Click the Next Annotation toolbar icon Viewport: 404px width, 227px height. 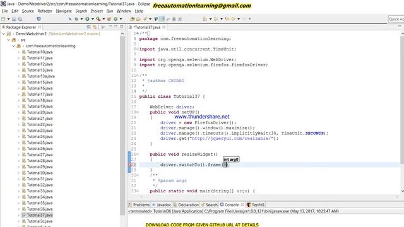[205, 19]
